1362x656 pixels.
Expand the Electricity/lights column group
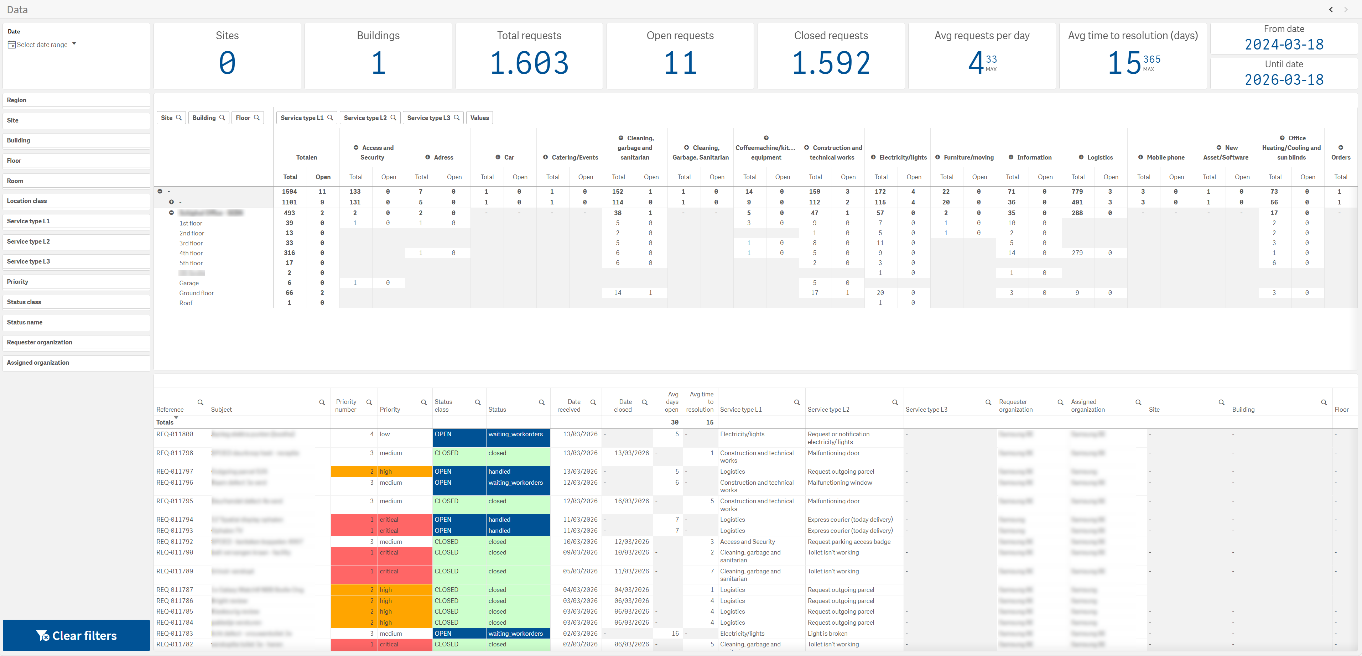coord(873,157)
